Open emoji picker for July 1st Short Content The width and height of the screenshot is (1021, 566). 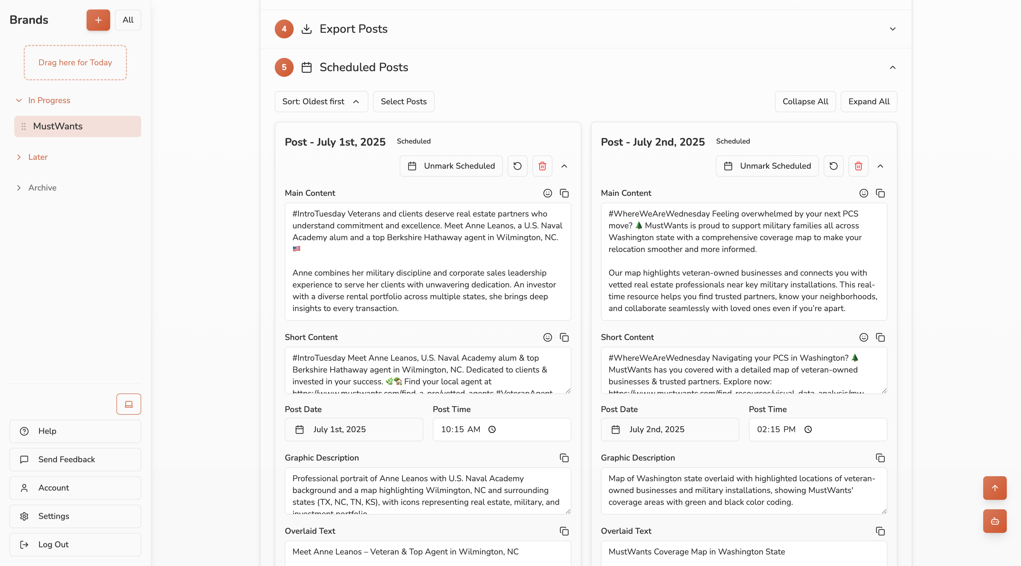click(547, 337)
